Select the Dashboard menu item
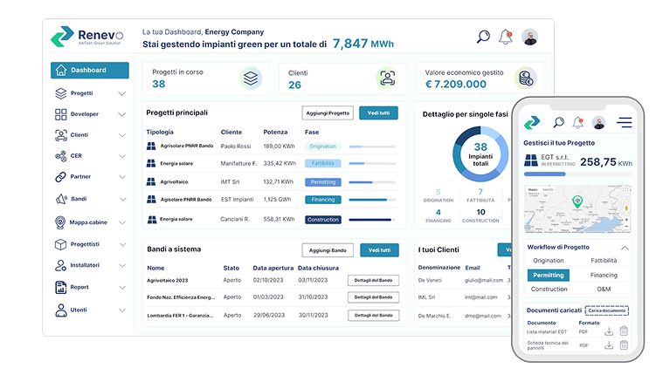656x368 pixels. [x=90, y=70]
